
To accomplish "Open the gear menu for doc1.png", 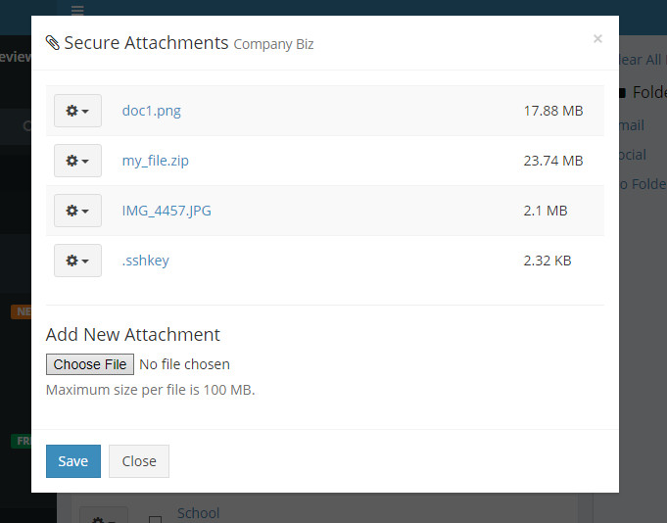I will [77, 111].
